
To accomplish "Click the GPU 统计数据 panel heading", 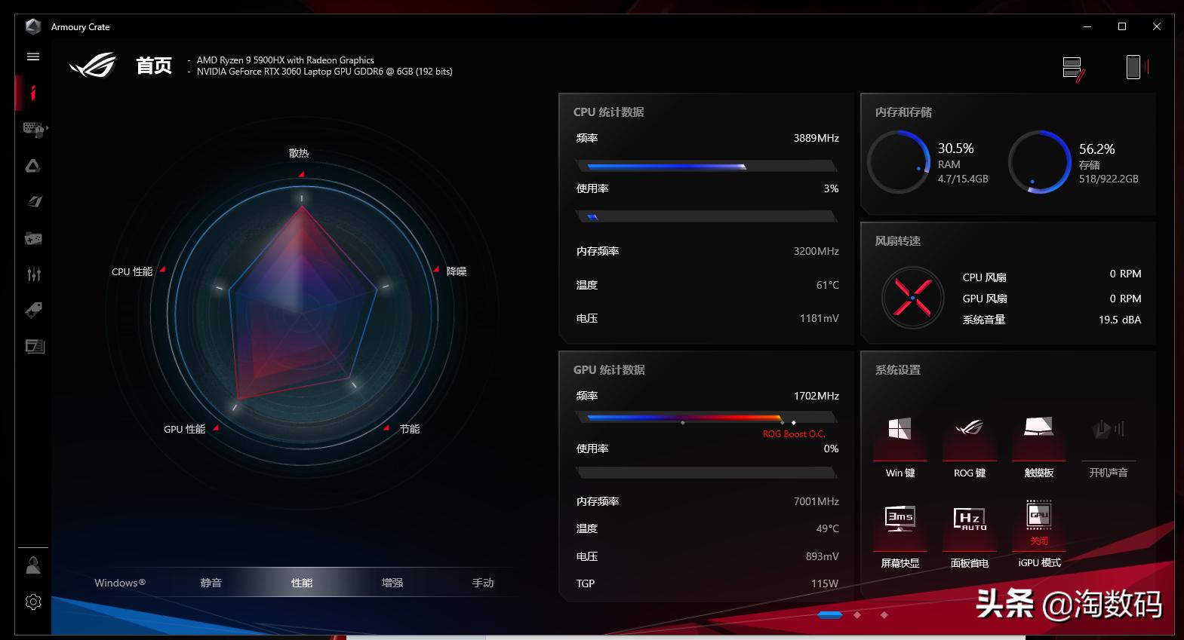I will 609,369.
